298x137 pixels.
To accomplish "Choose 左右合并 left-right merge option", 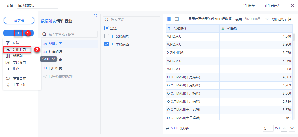I will [19, 79].
